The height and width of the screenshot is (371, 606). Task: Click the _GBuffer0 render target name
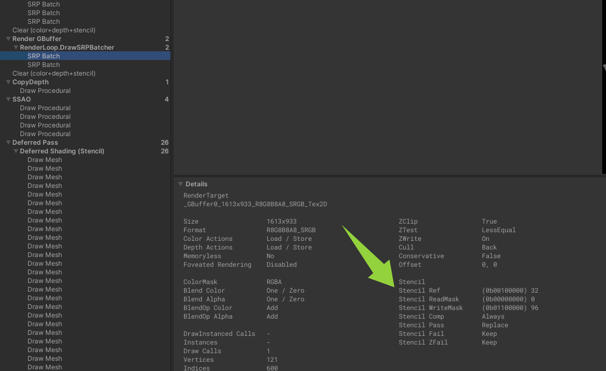(x=255, y=204)
